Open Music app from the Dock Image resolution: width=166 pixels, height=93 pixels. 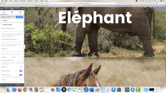(x=108, y=90)
